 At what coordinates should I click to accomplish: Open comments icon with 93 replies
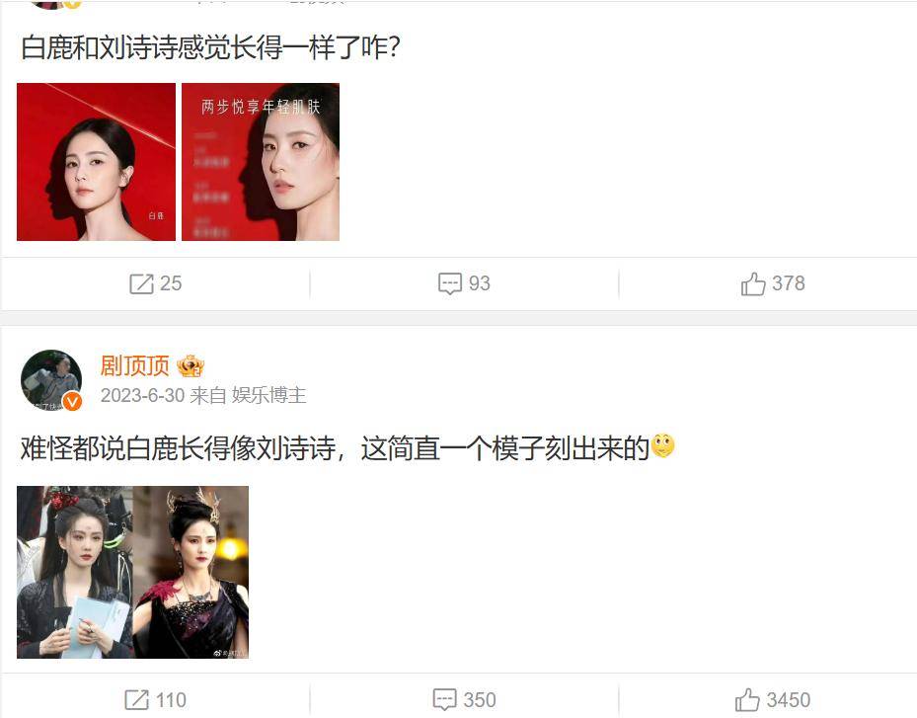[x=450, y=283]
